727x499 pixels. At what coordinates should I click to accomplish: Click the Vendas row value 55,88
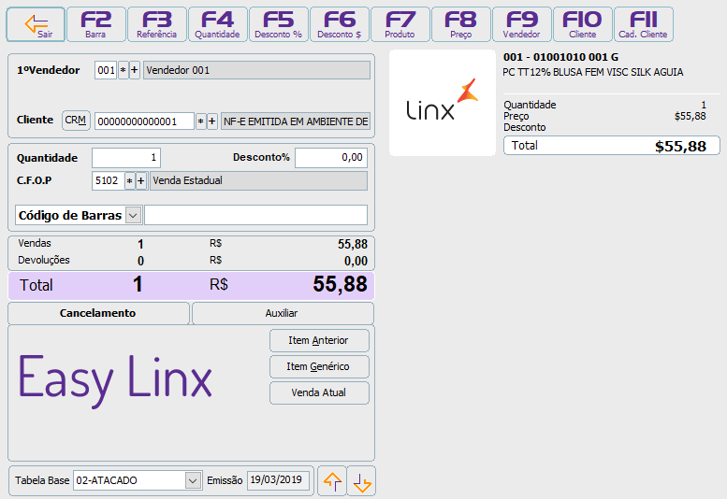(353, 245)
